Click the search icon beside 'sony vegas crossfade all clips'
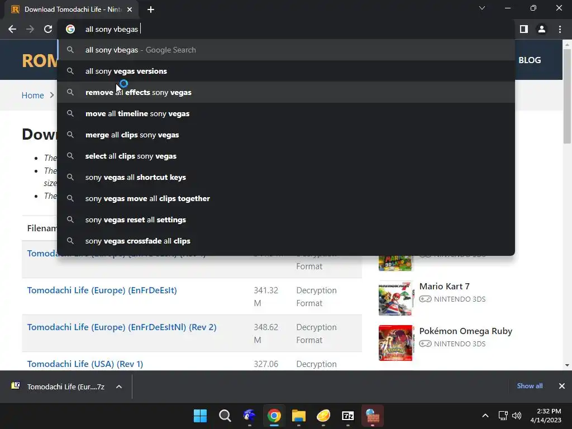Screen dimensions: 572x429 (70, 241)
